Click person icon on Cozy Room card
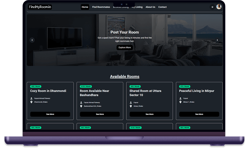This screenshot has width=249, height=148. (31, 98)
